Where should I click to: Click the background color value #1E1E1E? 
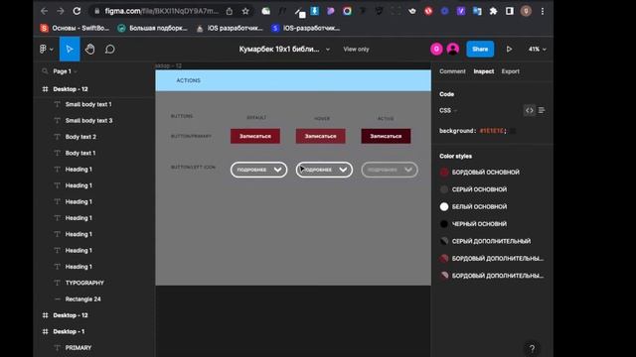(492, 131)
